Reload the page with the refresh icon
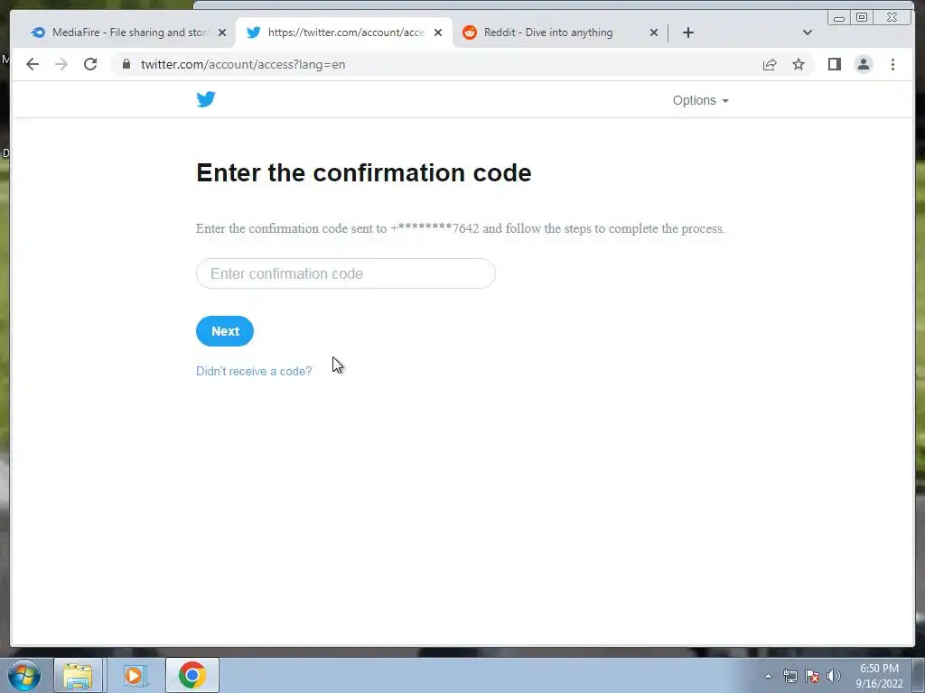The width and height of the screenshot is (925, 693). (90, 64)
